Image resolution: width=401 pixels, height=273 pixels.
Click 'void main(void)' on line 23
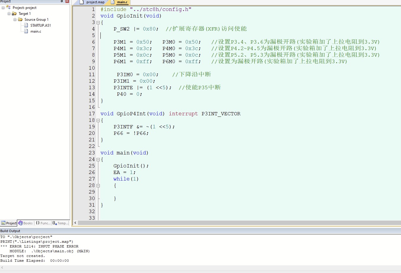tap(124, 153)
